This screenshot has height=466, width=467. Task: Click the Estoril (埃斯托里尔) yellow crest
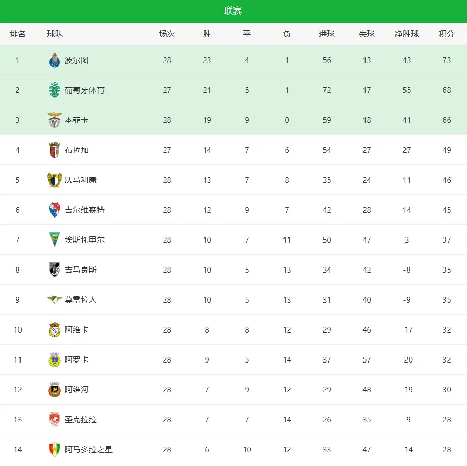(55, 240)
